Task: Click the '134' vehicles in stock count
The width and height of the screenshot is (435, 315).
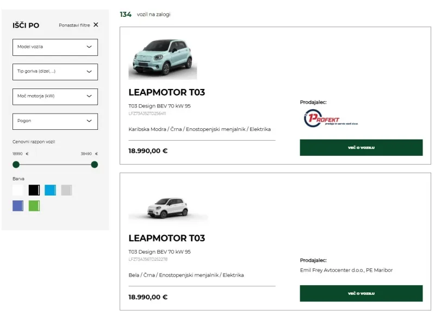Action: pyautogui.click(x=126, y=15)
